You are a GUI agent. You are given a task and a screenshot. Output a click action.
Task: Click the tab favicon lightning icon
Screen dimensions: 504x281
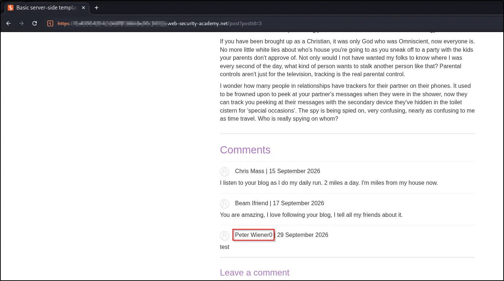[11, 8]
